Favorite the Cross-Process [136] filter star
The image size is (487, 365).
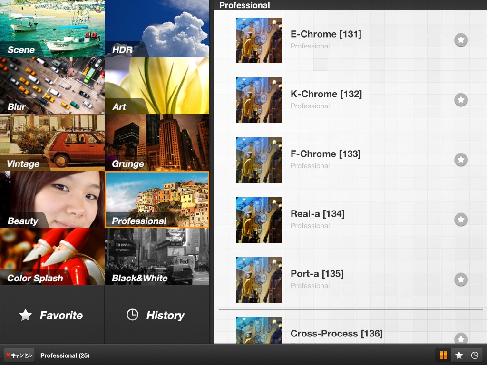click(x=460, y=338)
